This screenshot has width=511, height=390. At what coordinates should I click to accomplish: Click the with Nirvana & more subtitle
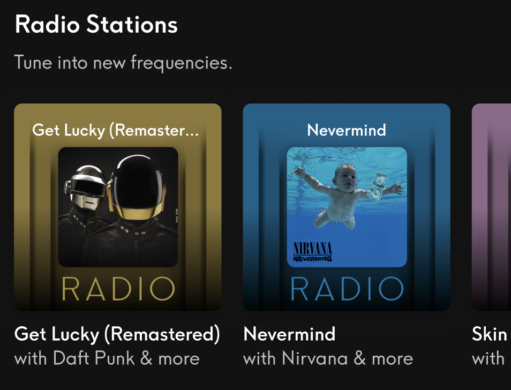(x=328, y=358)
